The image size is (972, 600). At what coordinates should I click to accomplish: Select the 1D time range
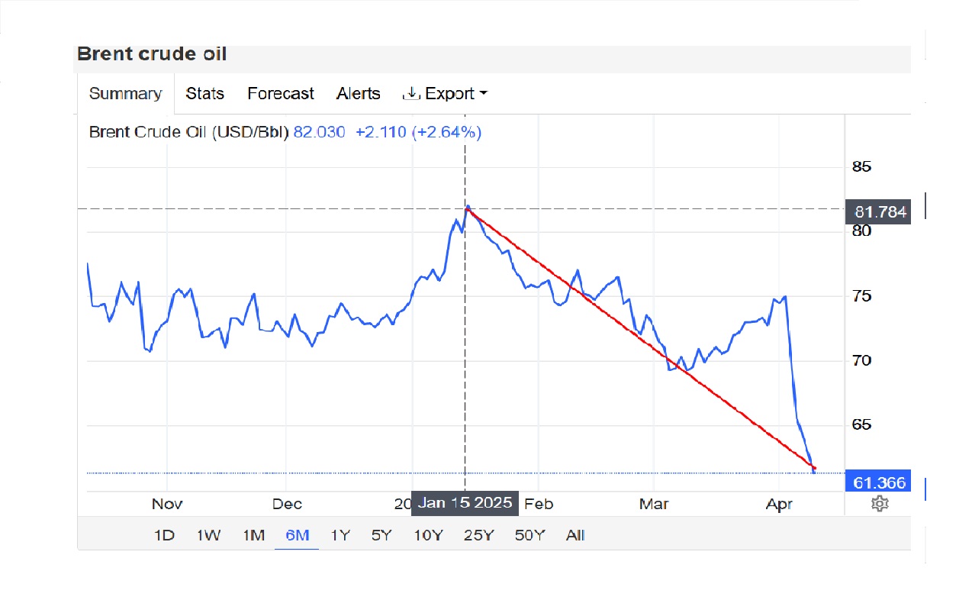point(165,535)
